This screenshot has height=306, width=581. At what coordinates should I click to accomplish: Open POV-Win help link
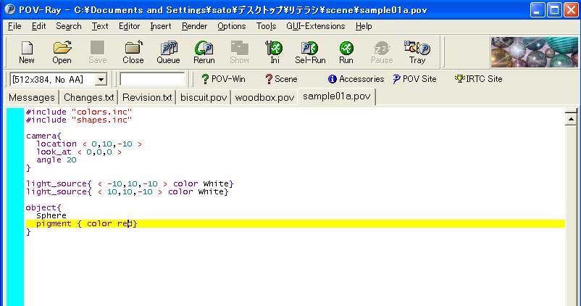[x=223, y=79]
